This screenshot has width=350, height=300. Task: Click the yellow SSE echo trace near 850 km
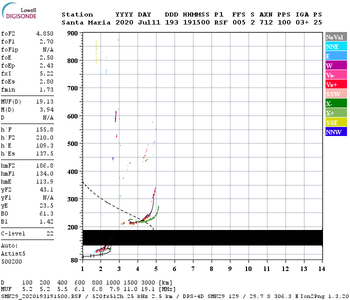tap(96, 52)
